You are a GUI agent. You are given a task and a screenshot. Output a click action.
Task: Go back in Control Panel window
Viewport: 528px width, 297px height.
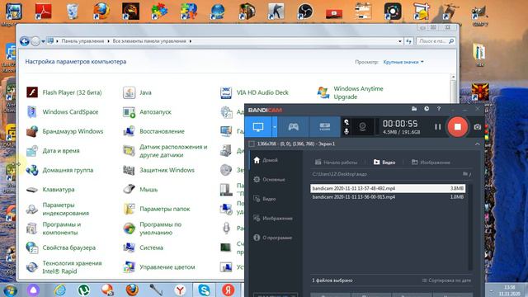pyautogui.click(x=24, y=41)
